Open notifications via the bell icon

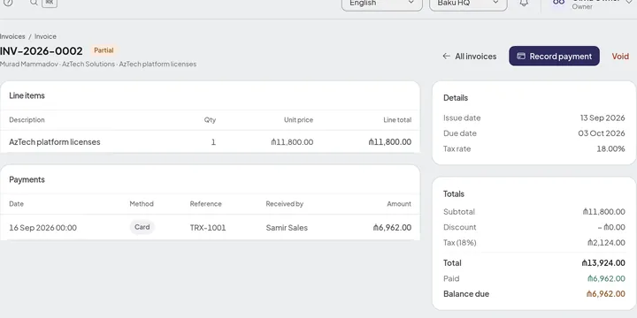[524, 3]
